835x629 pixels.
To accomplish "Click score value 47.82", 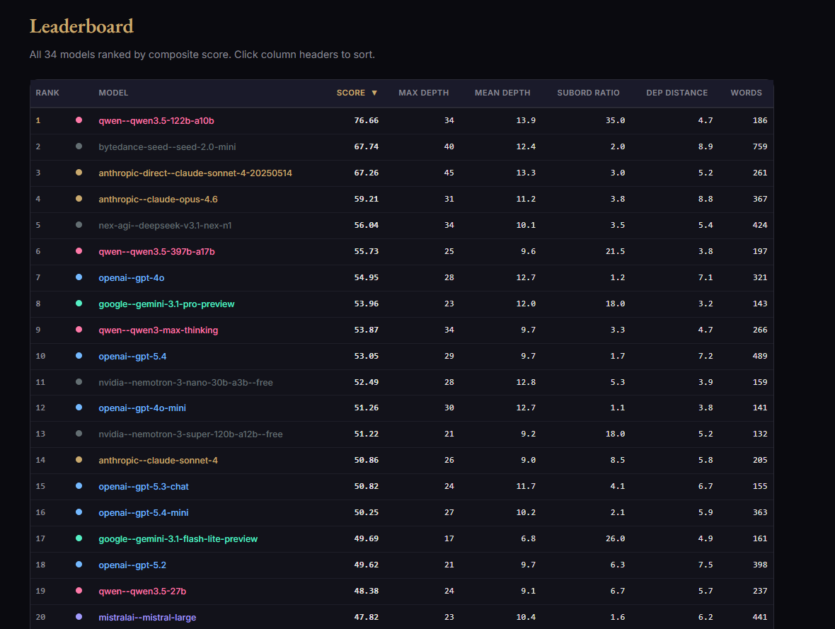I will (367, 617).
